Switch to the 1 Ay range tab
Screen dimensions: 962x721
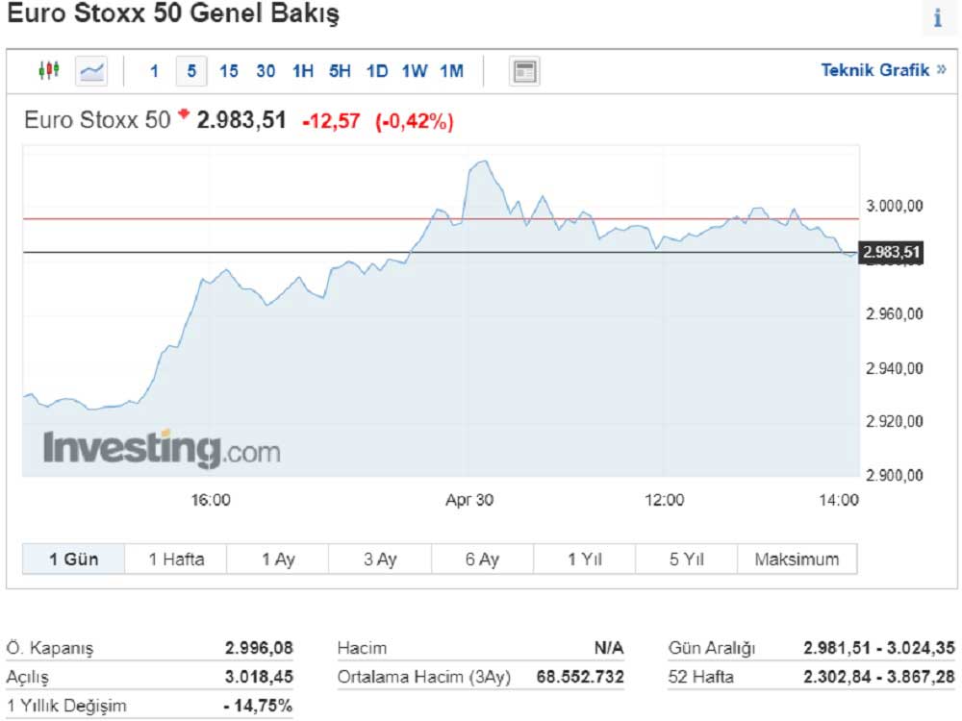click(278, 559)
